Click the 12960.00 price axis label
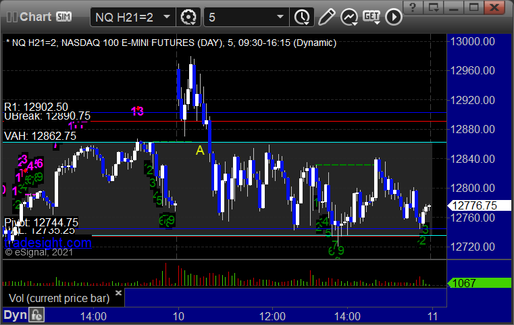The width and height of the screenshot is (514, 325). coord(472,70)
